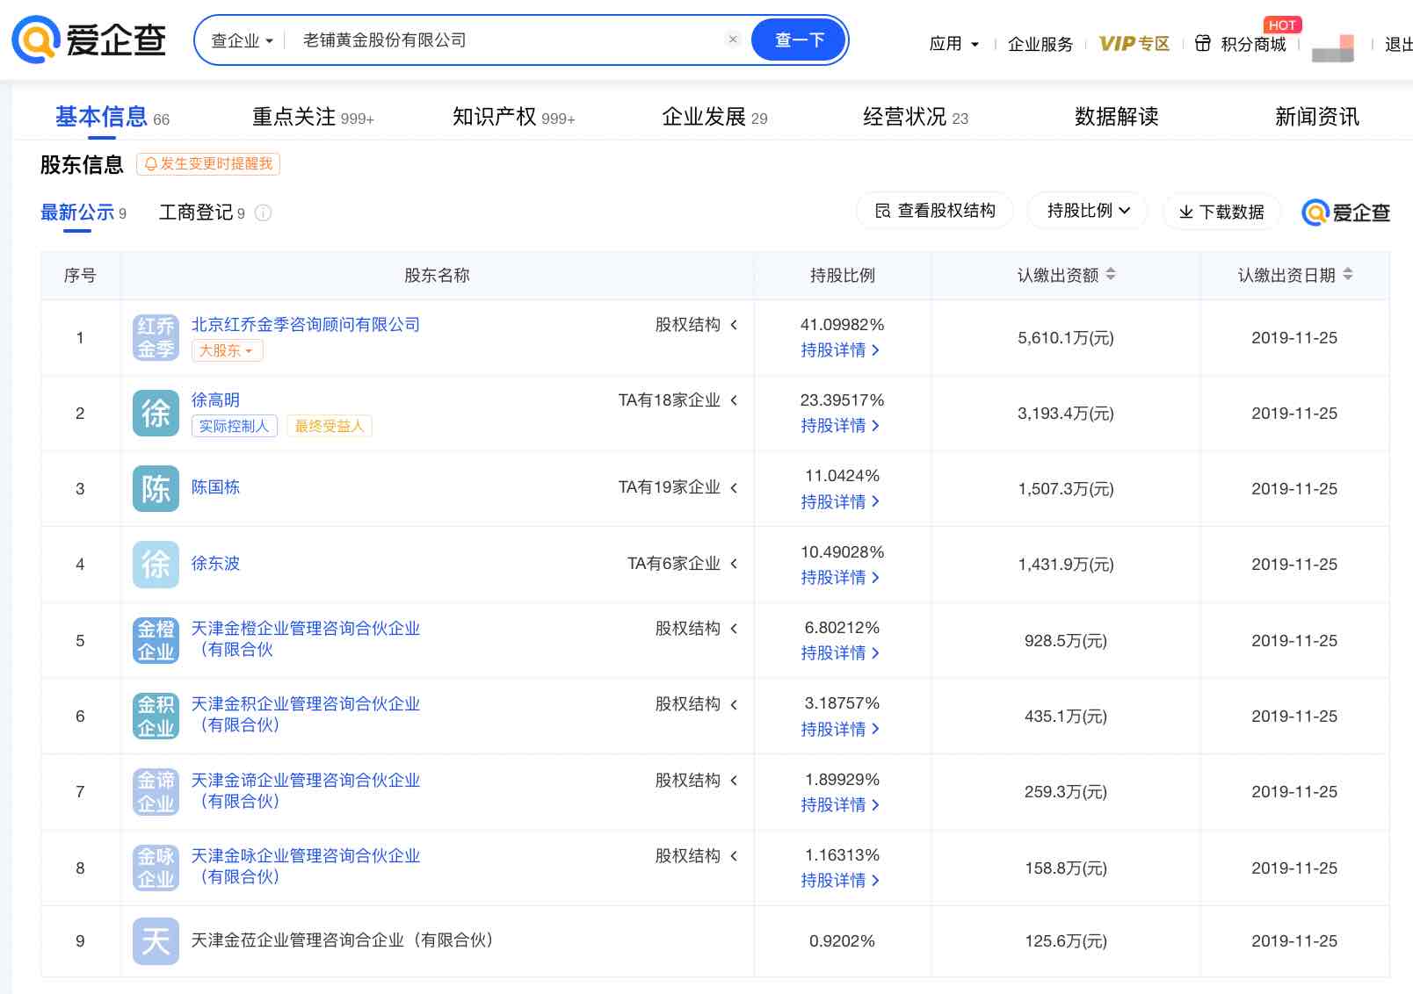Click the 徐 avatar for 徐东波
1413x994 pixels.
click(156, 564)
